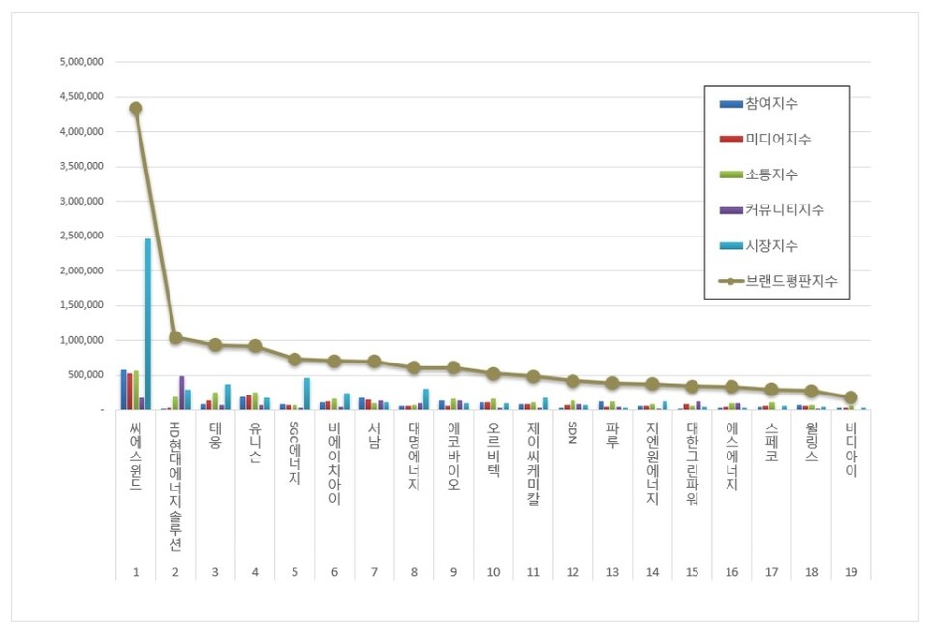Image resolution: width=930 pixels, height=632 pixels.
Task: Click the 대명에너지 category axis label
Action: point(414,457)
